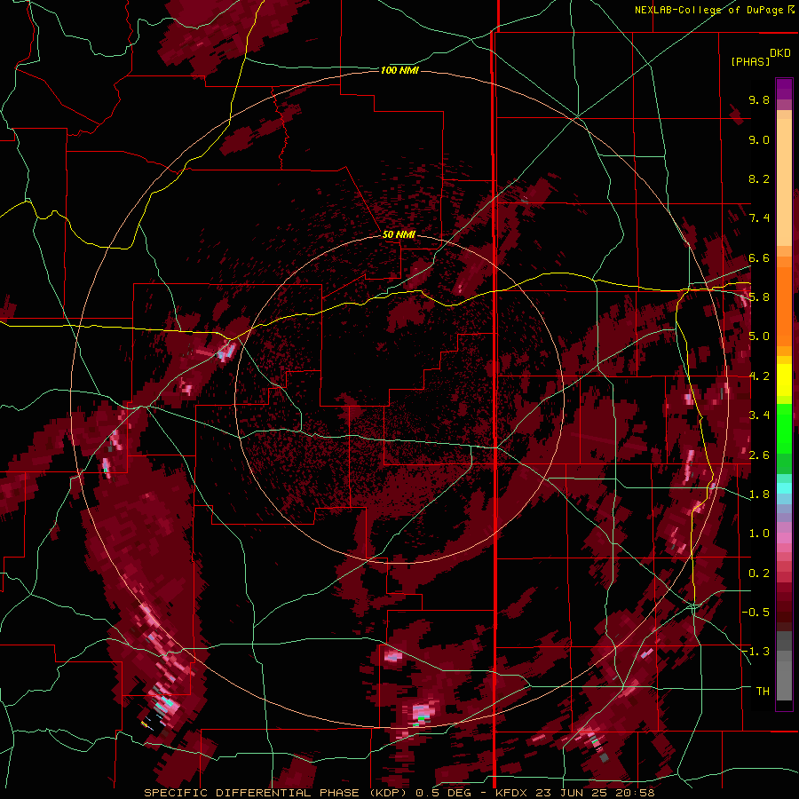The image size is (799, 799).
Task: Click the 5.0 scale value
Action: coord(759,336)
